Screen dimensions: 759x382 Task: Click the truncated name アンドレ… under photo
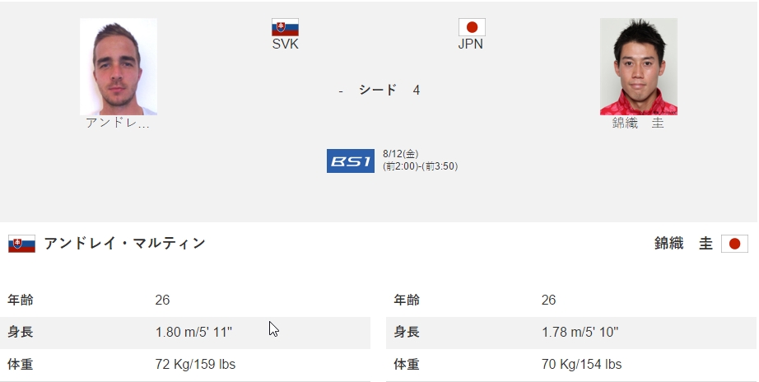[118, 123]
